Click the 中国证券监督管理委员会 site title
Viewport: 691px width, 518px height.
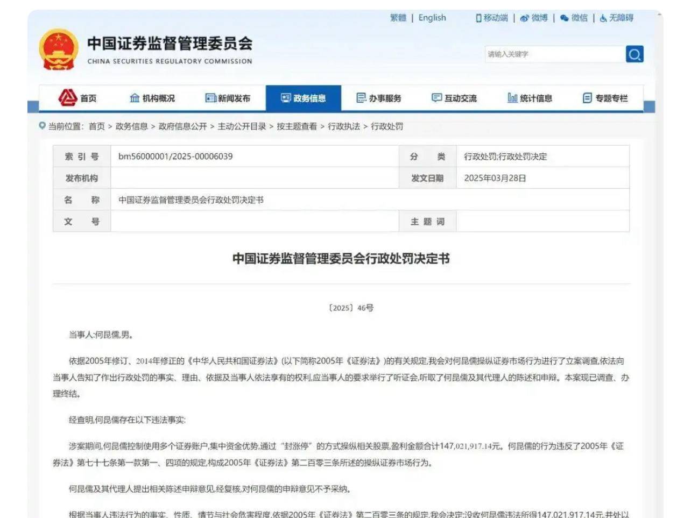tap(170, 43)
